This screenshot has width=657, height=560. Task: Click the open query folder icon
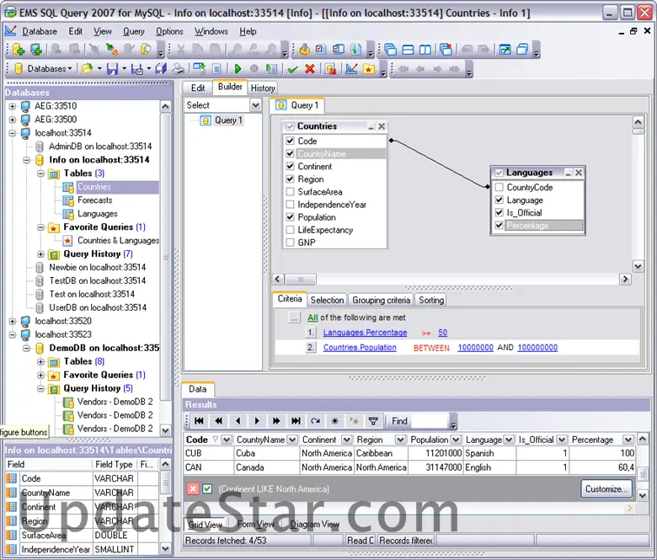pyautogui.click(x=87, y=69)
